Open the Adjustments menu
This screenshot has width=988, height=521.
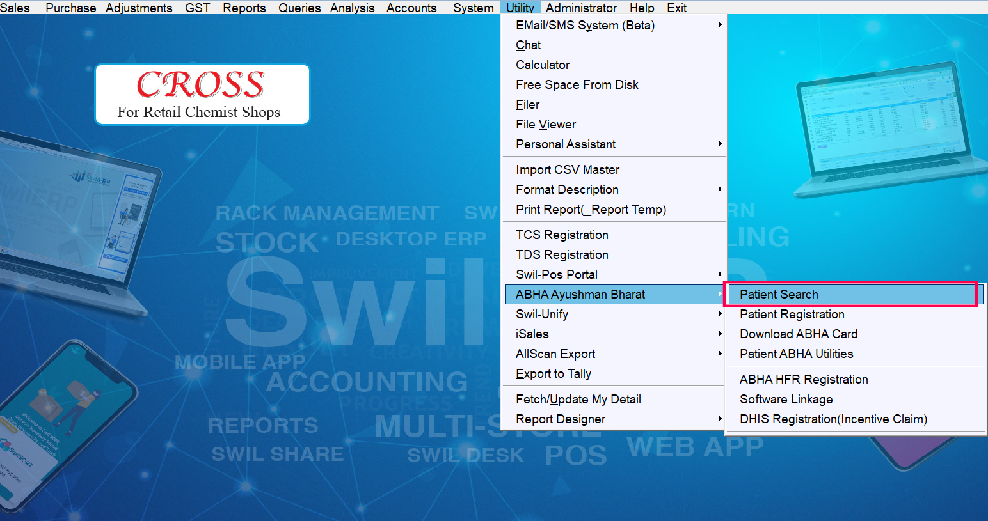[139, 8]
